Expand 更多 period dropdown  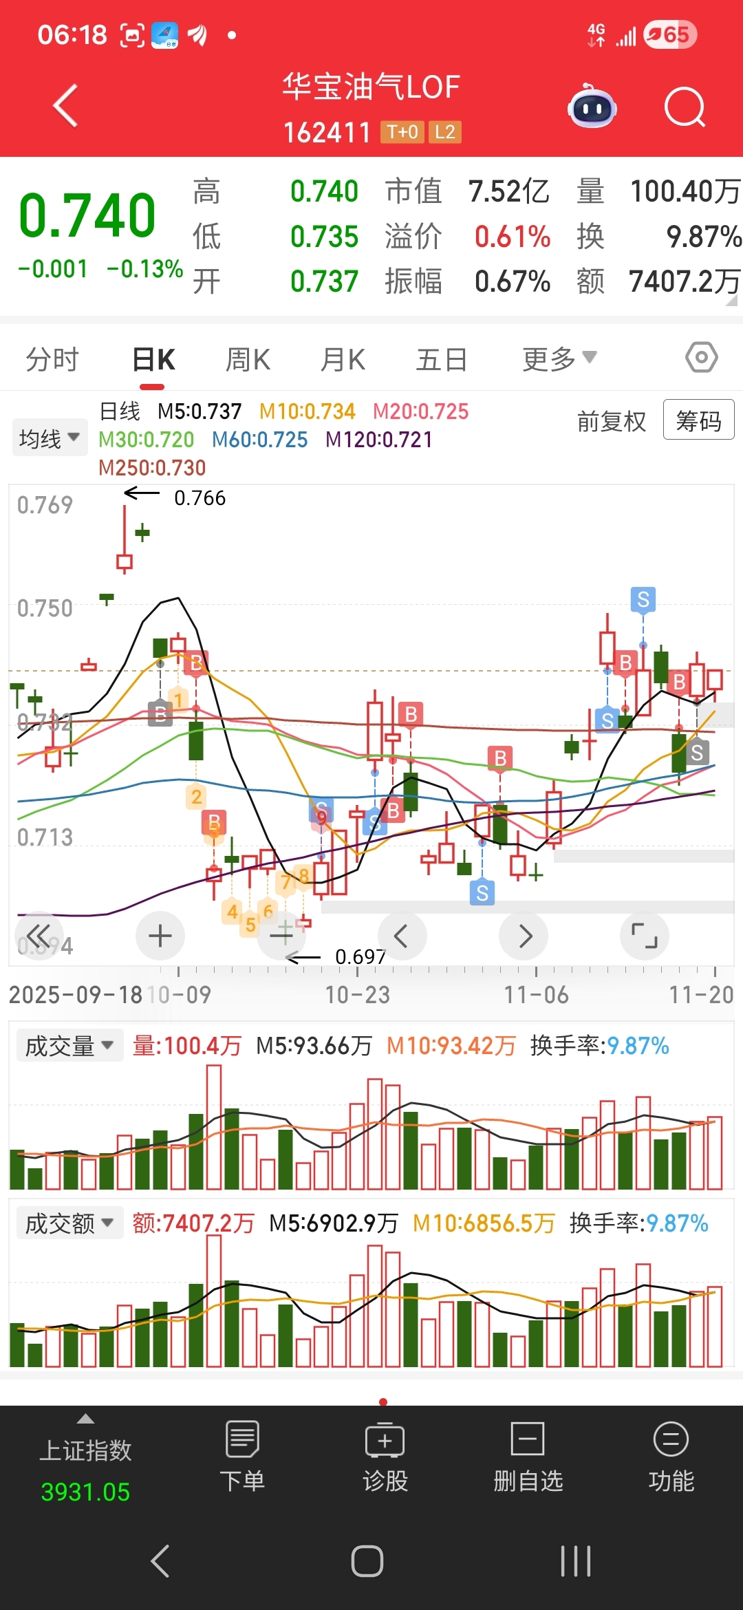(559, 358)
